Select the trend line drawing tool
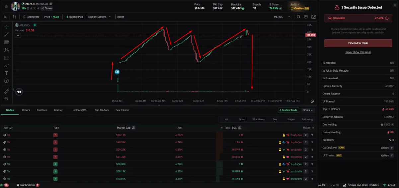399x188 pixels. point(6,34)
